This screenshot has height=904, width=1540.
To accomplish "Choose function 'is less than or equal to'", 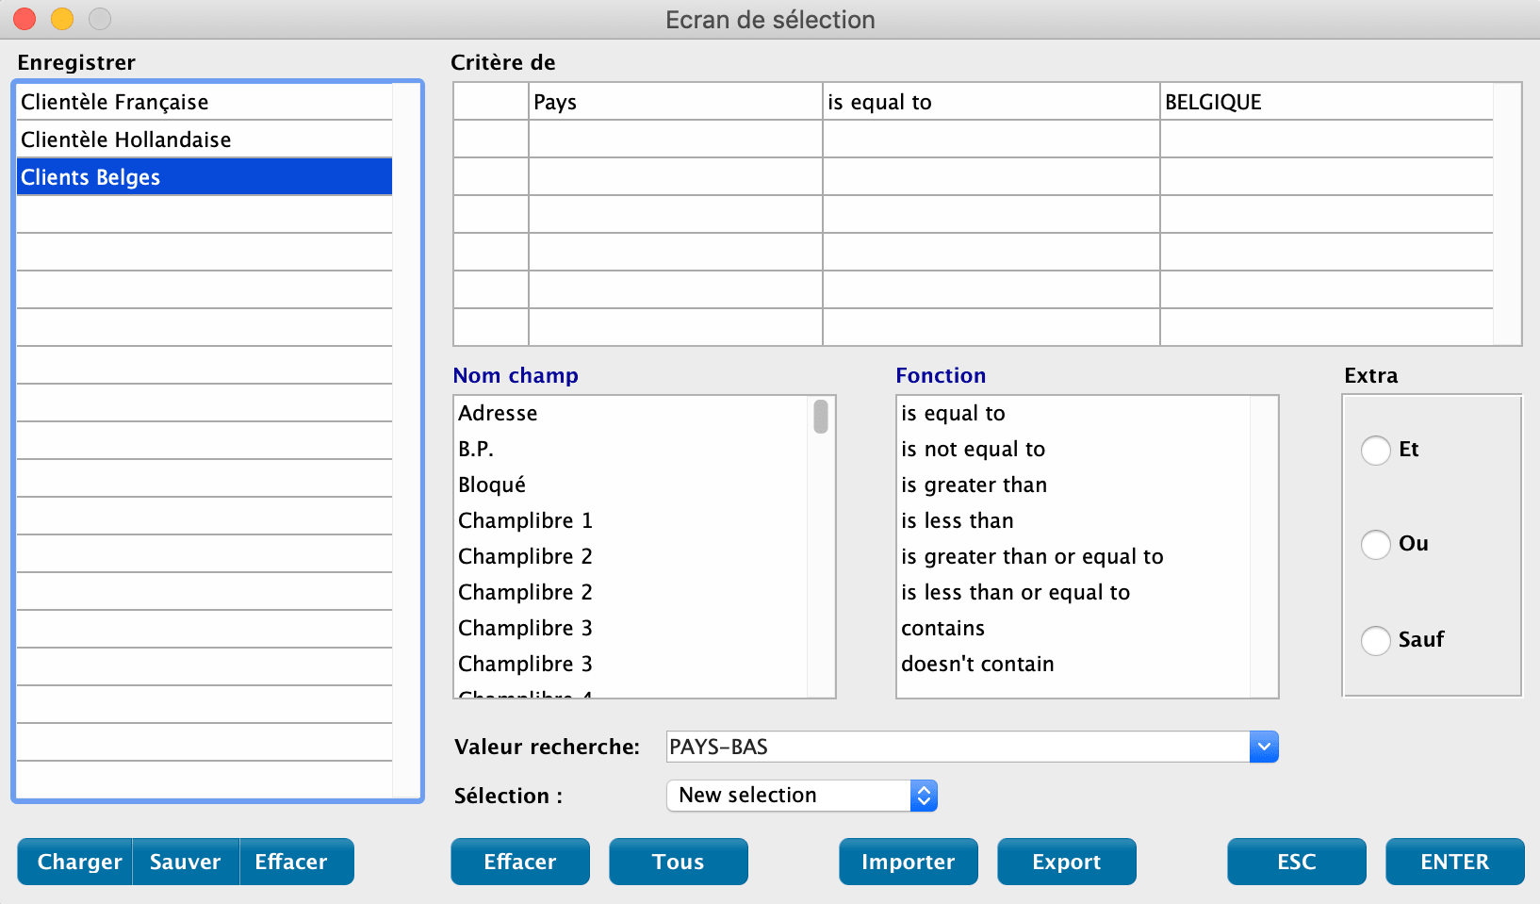I will (x=1073, y=592).
